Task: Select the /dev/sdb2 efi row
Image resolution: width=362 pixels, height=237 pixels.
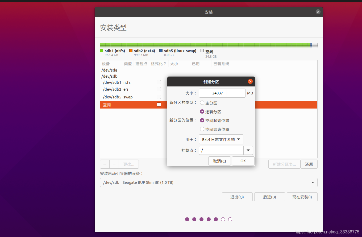Action: 209,89
